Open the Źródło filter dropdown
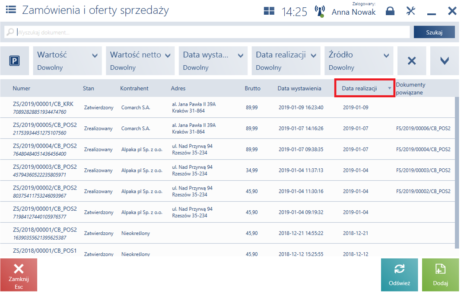The image size is (461, 292). 359,61
